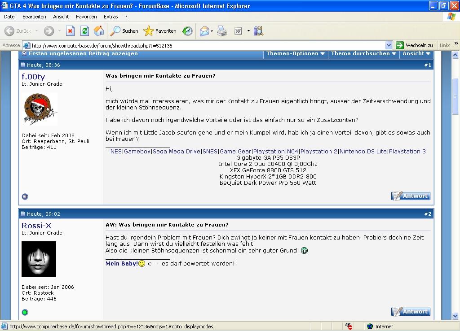Click Antwort button on post #1

[x=411, y=196]
